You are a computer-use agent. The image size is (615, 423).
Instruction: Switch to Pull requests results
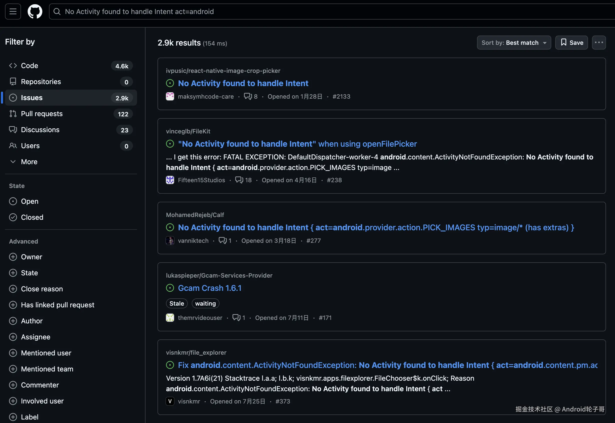(x=41, y=114)
